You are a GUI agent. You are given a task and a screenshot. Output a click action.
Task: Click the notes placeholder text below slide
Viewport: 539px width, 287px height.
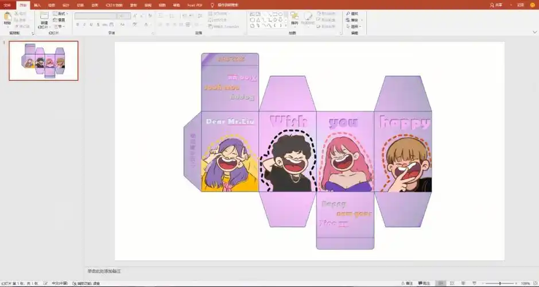coord(104,271)
